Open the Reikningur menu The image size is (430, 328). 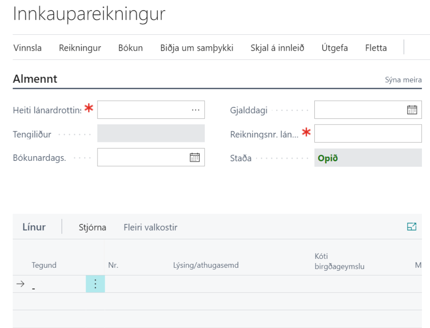(x=80, y=48)
